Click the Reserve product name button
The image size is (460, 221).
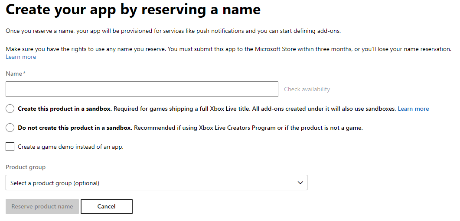[x=42, y=206]
